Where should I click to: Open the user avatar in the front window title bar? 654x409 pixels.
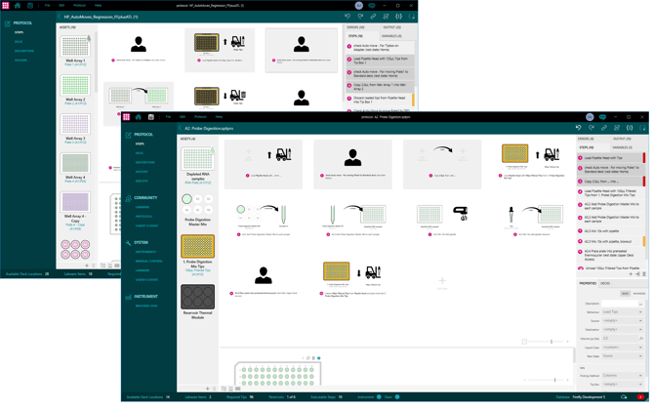tap(590, 117)
